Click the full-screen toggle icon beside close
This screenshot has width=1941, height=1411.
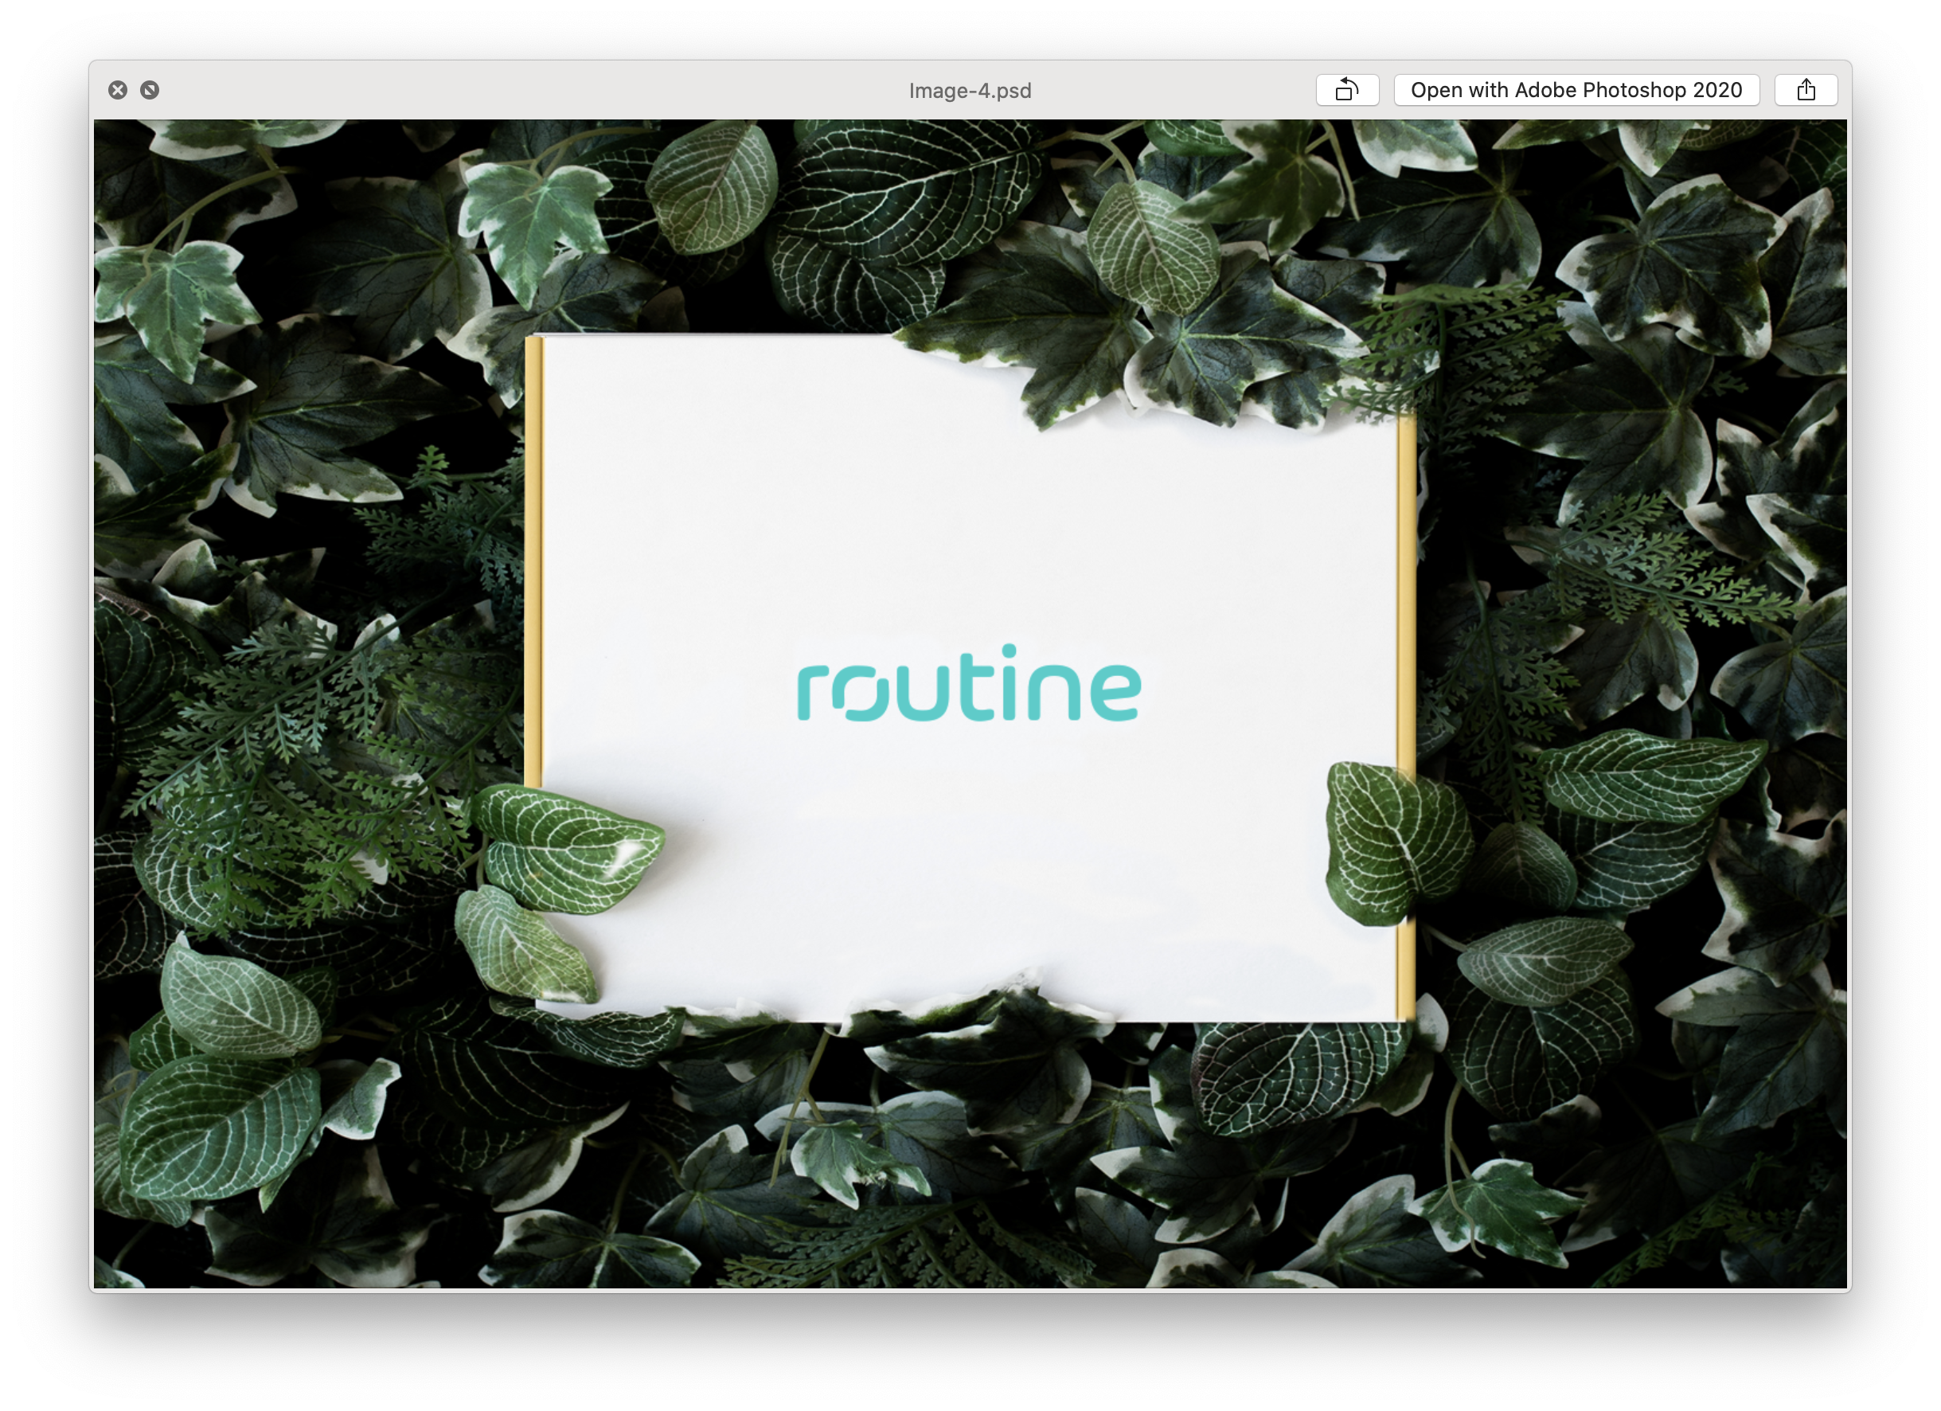150,90
